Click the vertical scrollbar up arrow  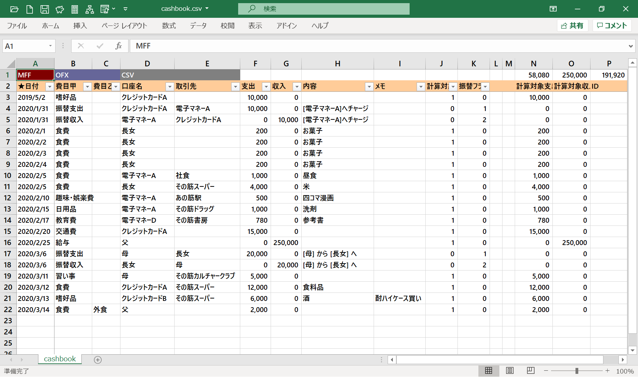tap(632, 63)
